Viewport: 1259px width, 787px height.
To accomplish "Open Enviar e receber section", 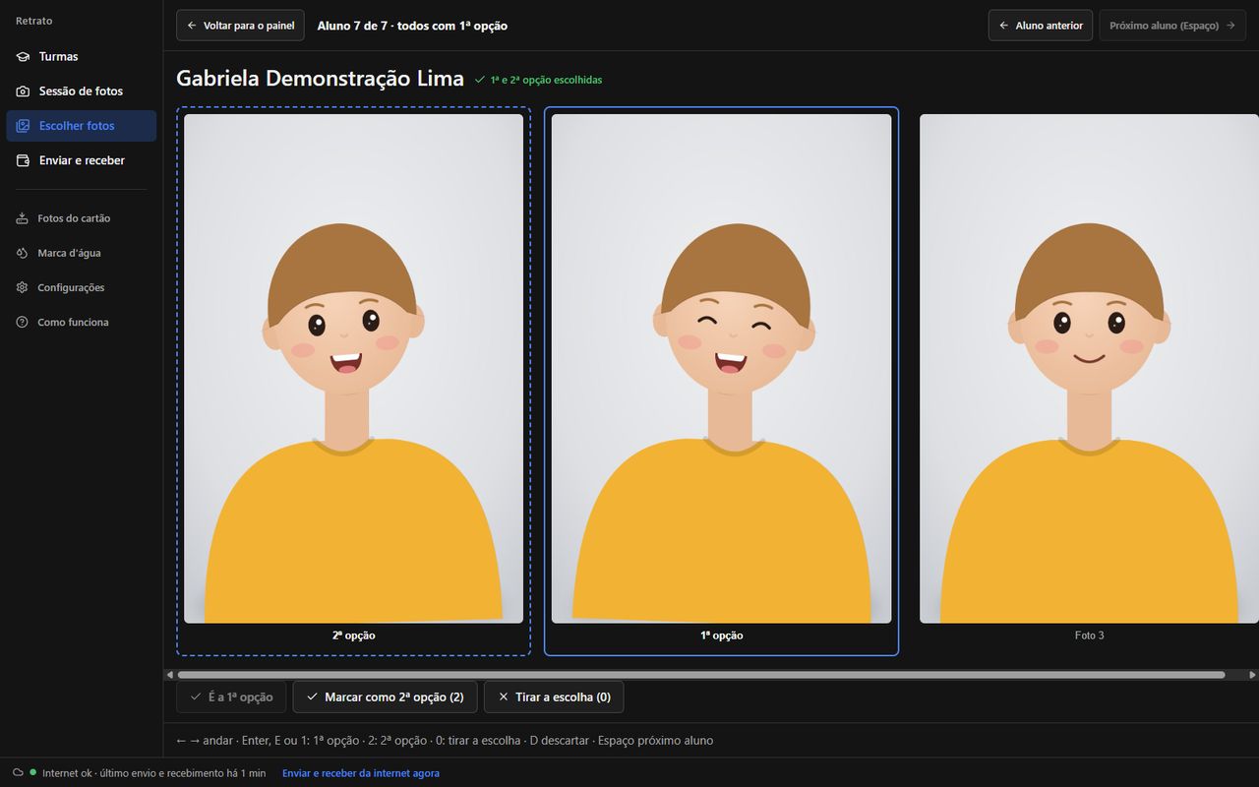I will 81,160.
